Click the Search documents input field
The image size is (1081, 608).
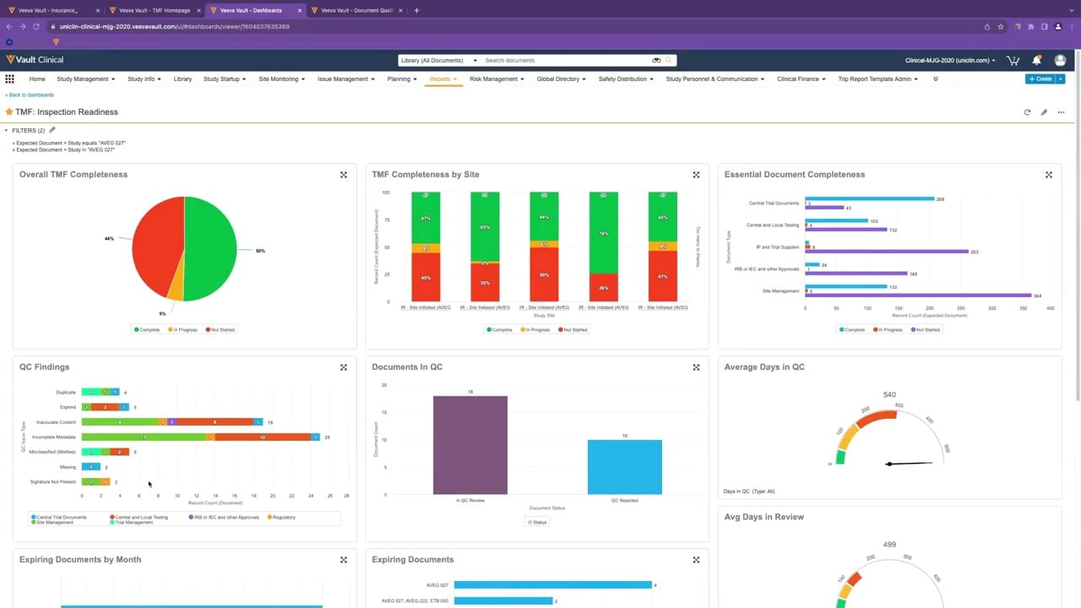coord(566,61)
